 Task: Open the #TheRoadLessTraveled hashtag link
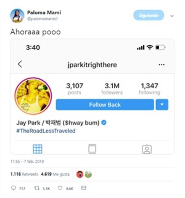pyautogui.click(x=46, y=131)
